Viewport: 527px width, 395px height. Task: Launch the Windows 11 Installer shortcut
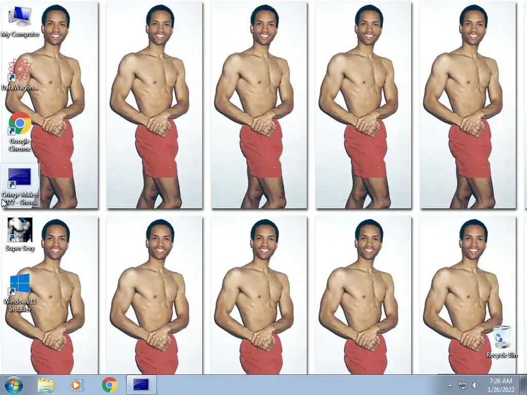20,293
